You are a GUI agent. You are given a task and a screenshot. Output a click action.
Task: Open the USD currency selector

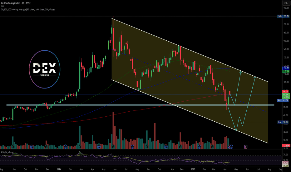[x=285, y=3]
